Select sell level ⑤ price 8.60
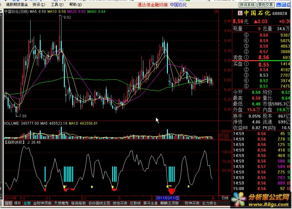 (x=264, y=35)
